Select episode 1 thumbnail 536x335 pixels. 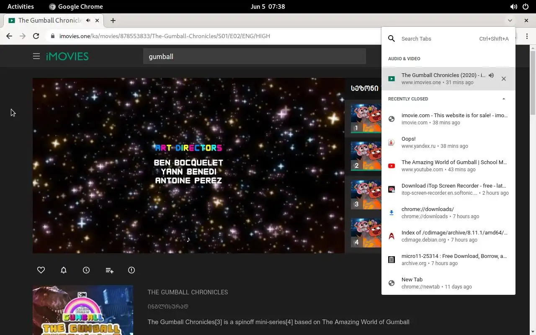pos(366,119)
